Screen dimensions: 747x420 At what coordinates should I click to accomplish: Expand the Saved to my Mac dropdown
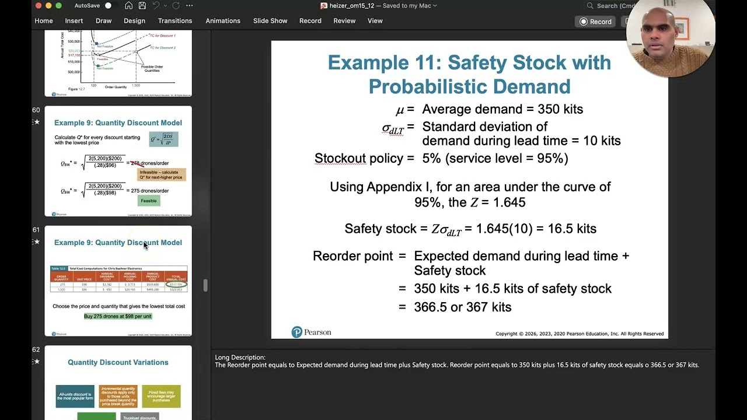click(434, 6)
